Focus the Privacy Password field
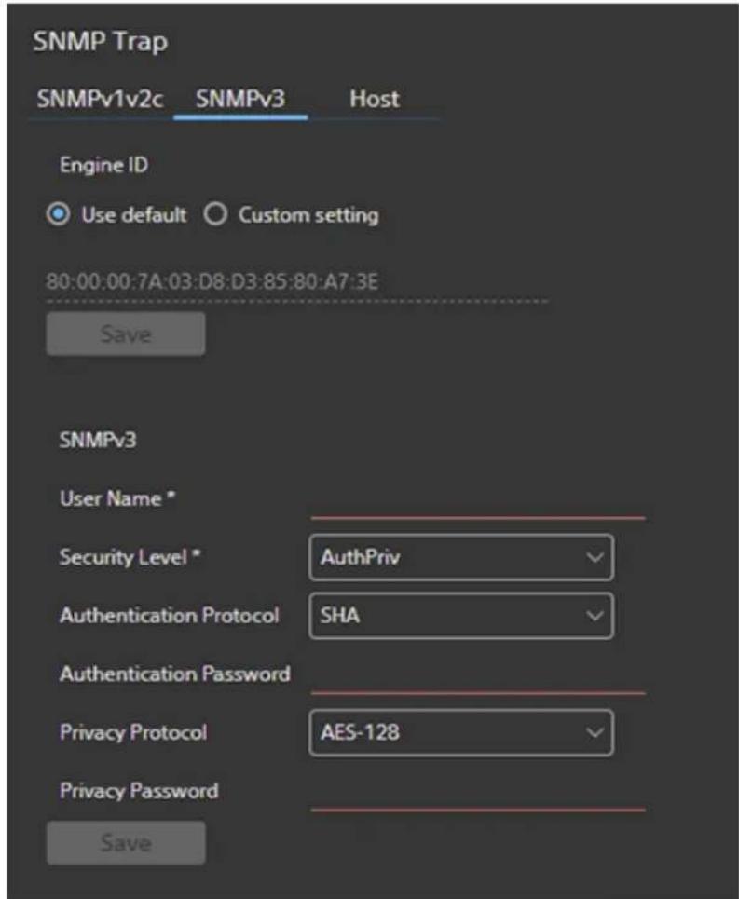Screen dimensions: 739x899 pos(478,794)
